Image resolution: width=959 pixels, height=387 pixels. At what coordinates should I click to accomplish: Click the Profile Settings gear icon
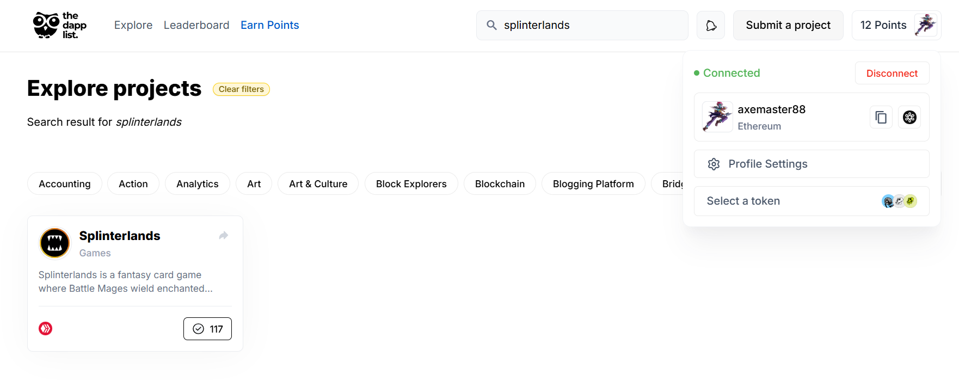[714, 164]
